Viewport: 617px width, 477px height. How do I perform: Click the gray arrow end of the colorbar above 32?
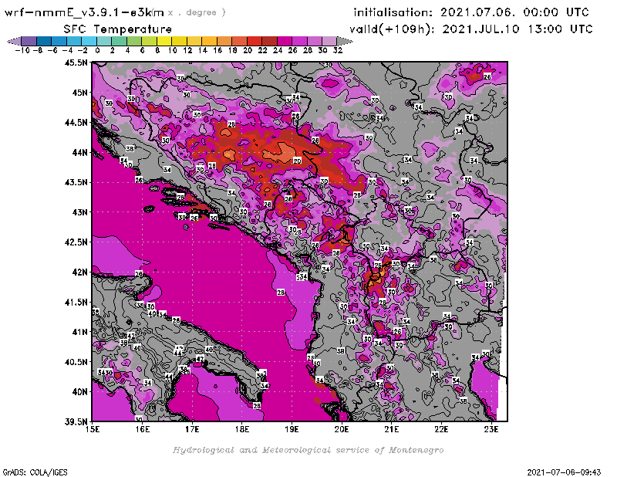point(344,41)
